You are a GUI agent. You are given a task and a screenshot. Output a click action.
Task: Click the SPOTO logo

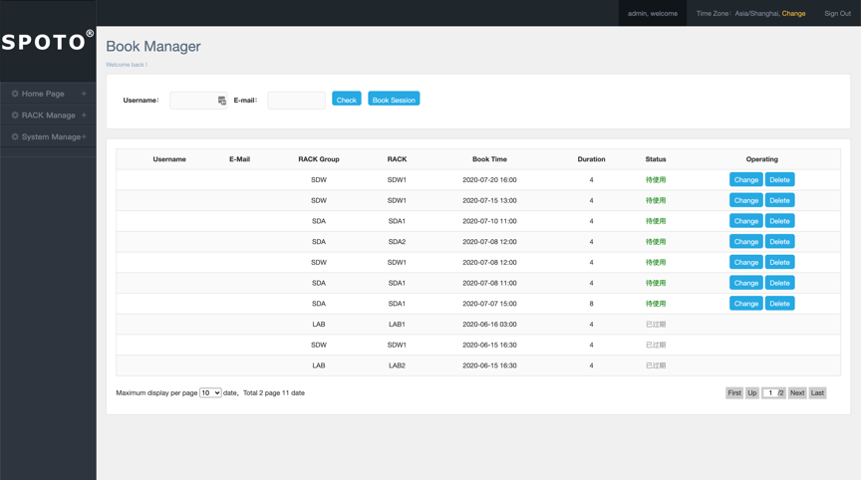tap(47, 42)
